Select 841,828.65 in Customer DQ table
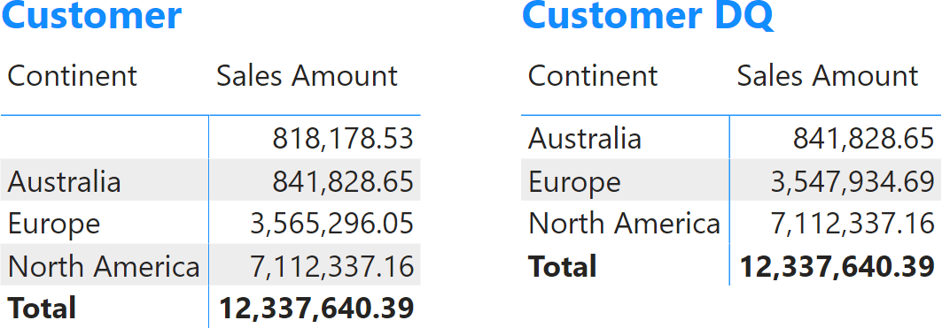 coord(864,139)
